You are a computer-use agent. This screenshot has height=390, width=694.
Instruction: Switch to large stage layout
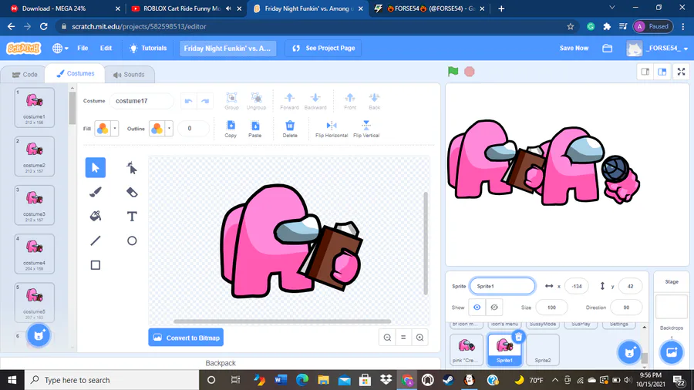pyautogui.click(x=662, y=72)
